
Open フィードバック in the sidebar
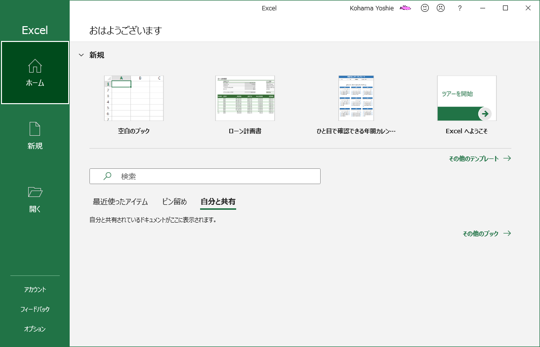[35, 309]
